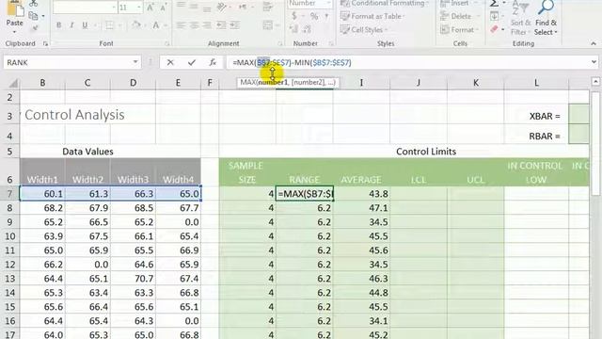The width and height of the screenshot is (602, 339).
Task: Click the Paste clipboard icon
Action: [x=15, y=8]
